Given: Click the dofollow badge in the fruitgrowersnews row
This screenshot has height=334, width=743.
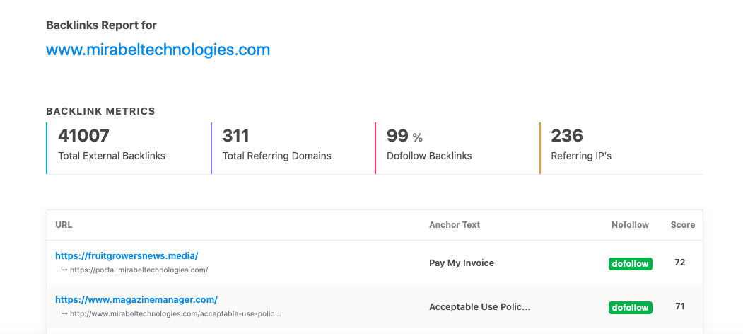Looking at the screenshot, I should 630,264.
